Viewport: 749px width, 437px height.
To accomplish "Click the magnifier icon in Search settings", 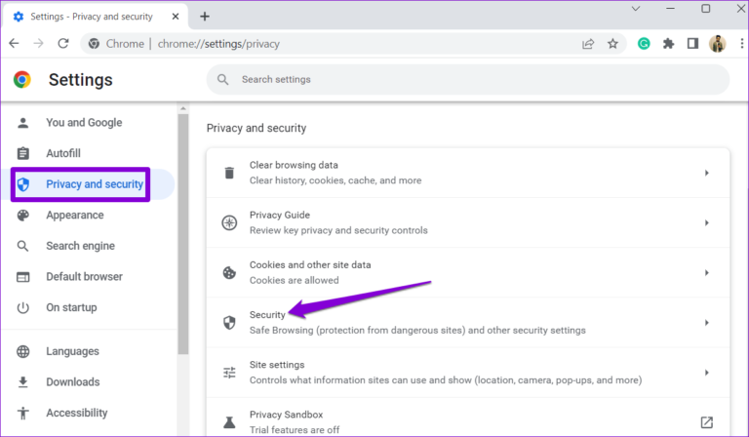I will pyautogui.click(x=223, y=79).
